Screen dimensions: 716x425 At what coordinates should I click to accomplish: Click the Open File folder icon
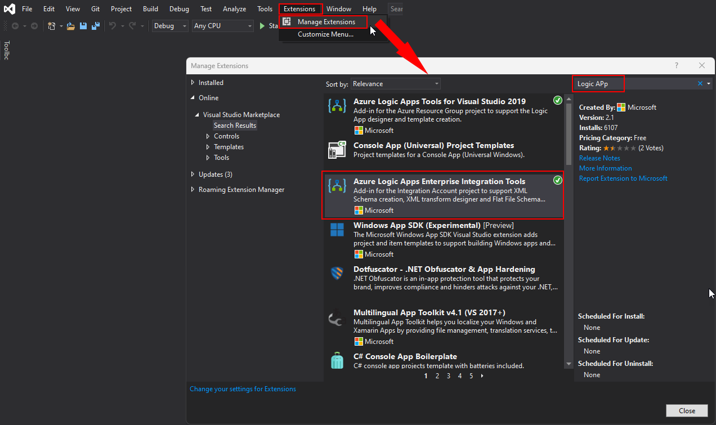pos(71,26)
